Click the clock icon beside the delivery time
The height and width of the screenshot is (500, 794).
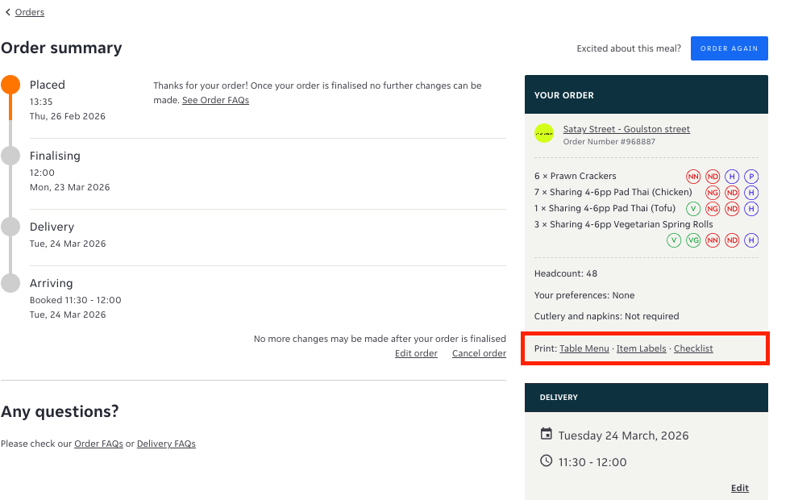(548, 461)
